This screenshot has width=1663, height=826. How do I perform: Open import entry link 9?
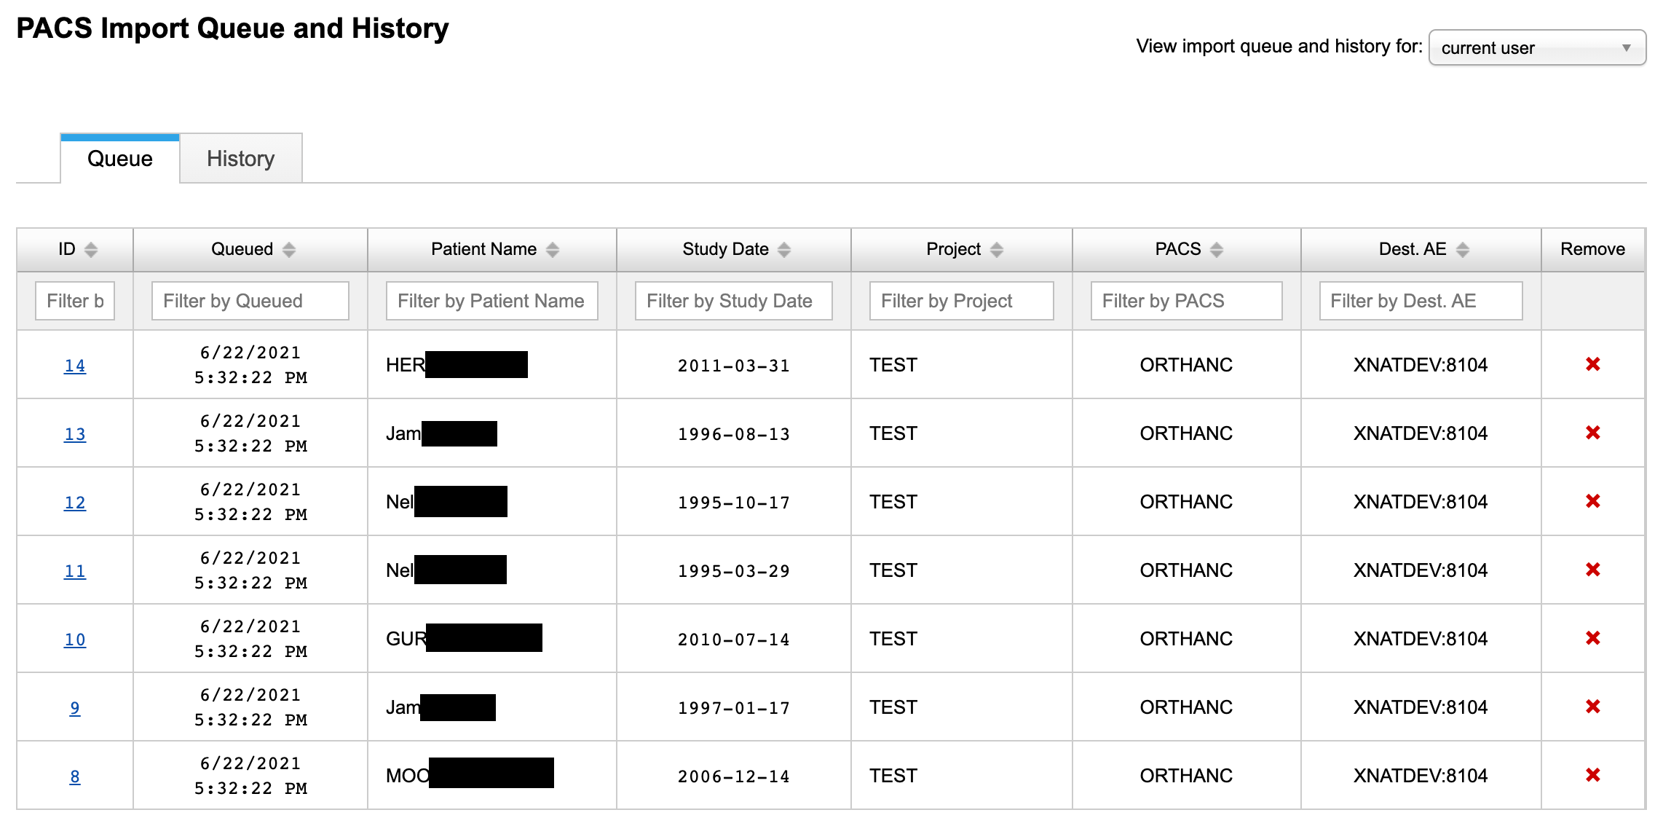pyautogui.click(x=75, y=708)
